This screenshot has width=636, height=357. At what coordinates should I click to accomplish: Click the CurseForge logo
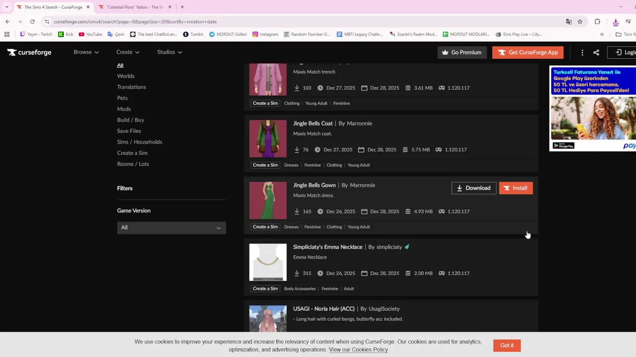point(29,52)
